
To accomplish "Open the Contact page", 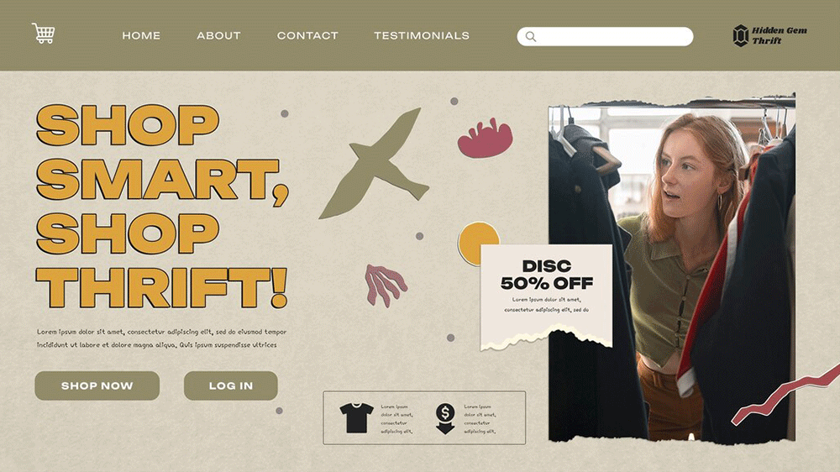I will pos(307,36).
